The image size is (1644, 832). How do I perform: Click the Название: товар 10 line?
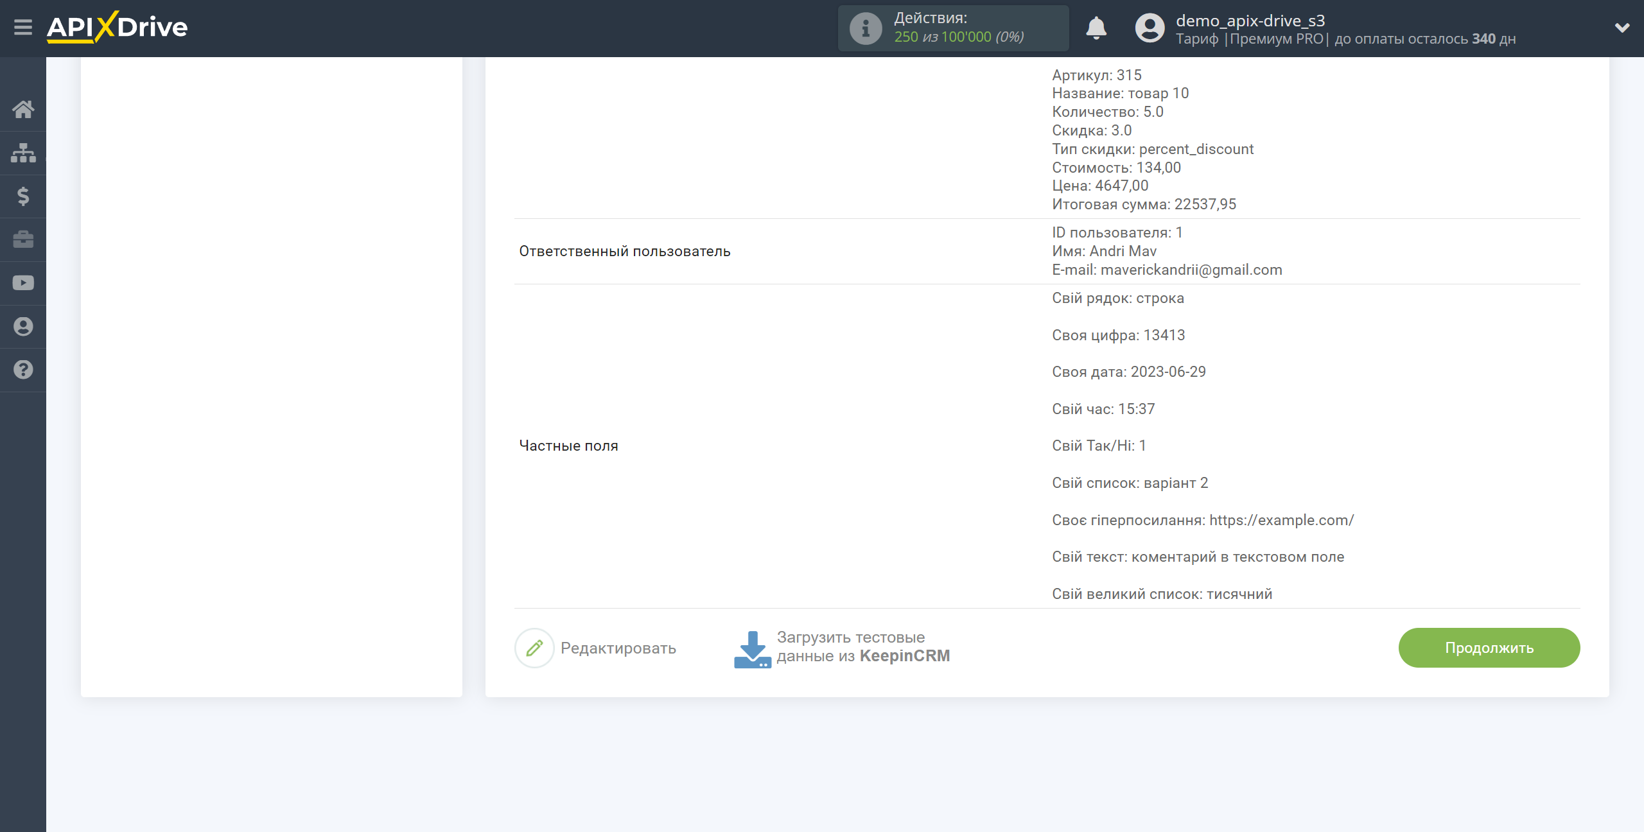(1120, 93)
